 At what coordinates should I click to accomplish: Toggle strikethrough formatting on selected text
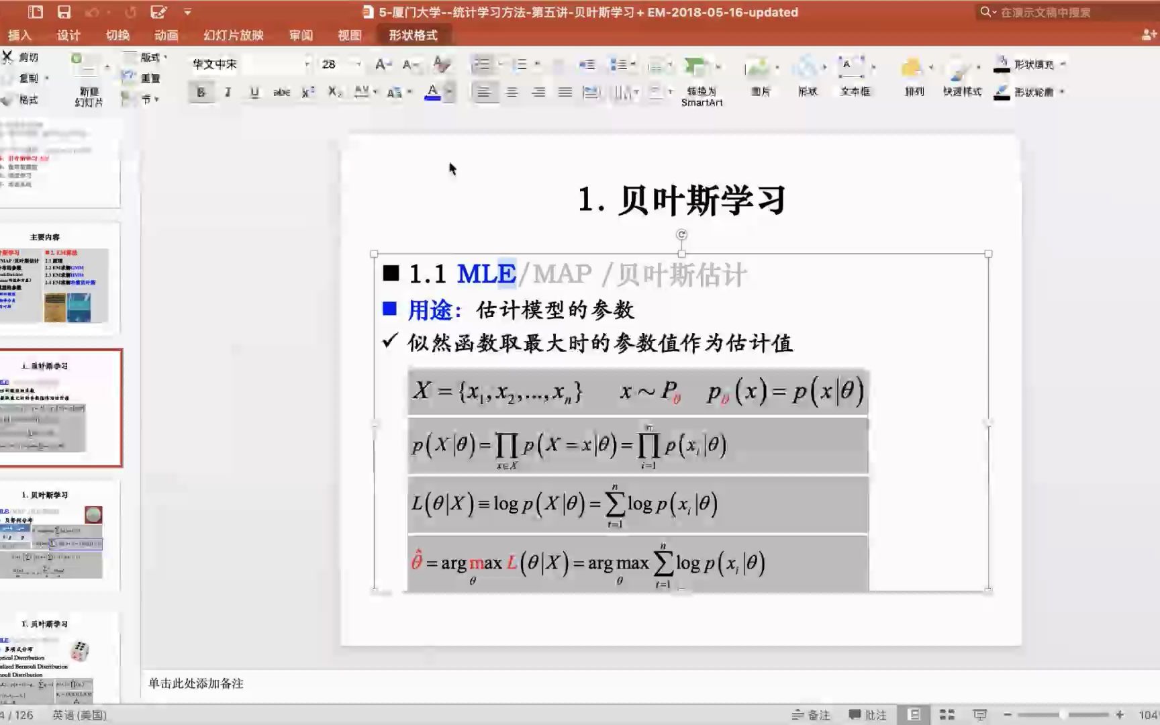281,92
